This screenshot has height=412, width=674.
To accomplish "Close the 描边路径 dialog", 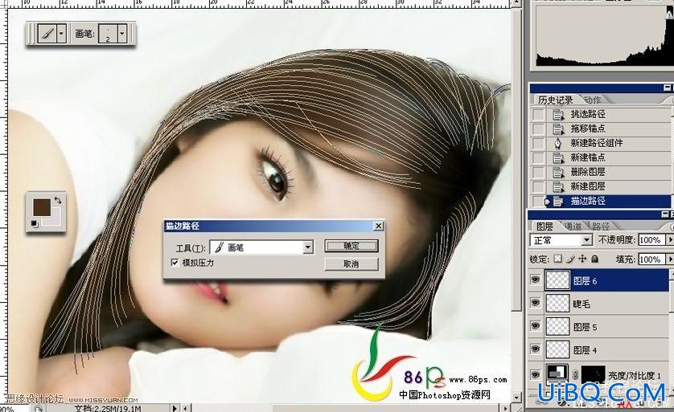I will [x=378, y=226].
